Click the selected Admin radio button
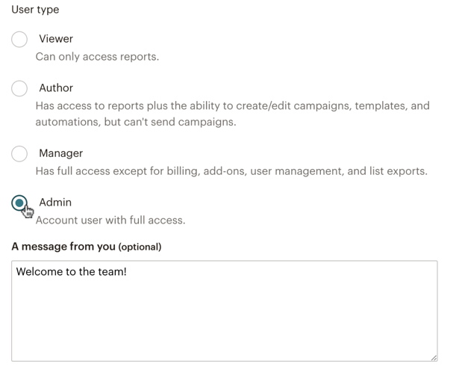This screenshot has height=370, width=462. coord(19,203)
